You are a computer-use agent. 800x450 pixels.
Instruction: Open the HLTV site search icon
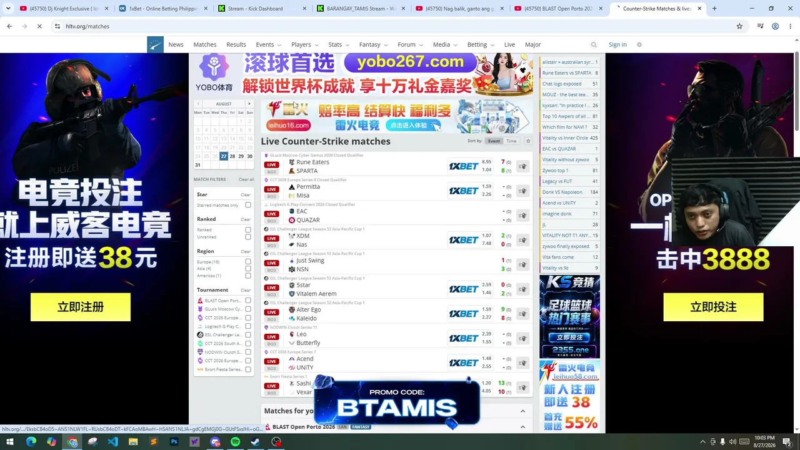tap(594, 44)
